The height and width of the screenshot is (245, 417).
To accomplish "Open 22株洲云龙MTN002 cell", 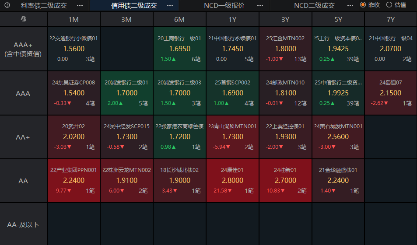I will [x=126, y=181].
